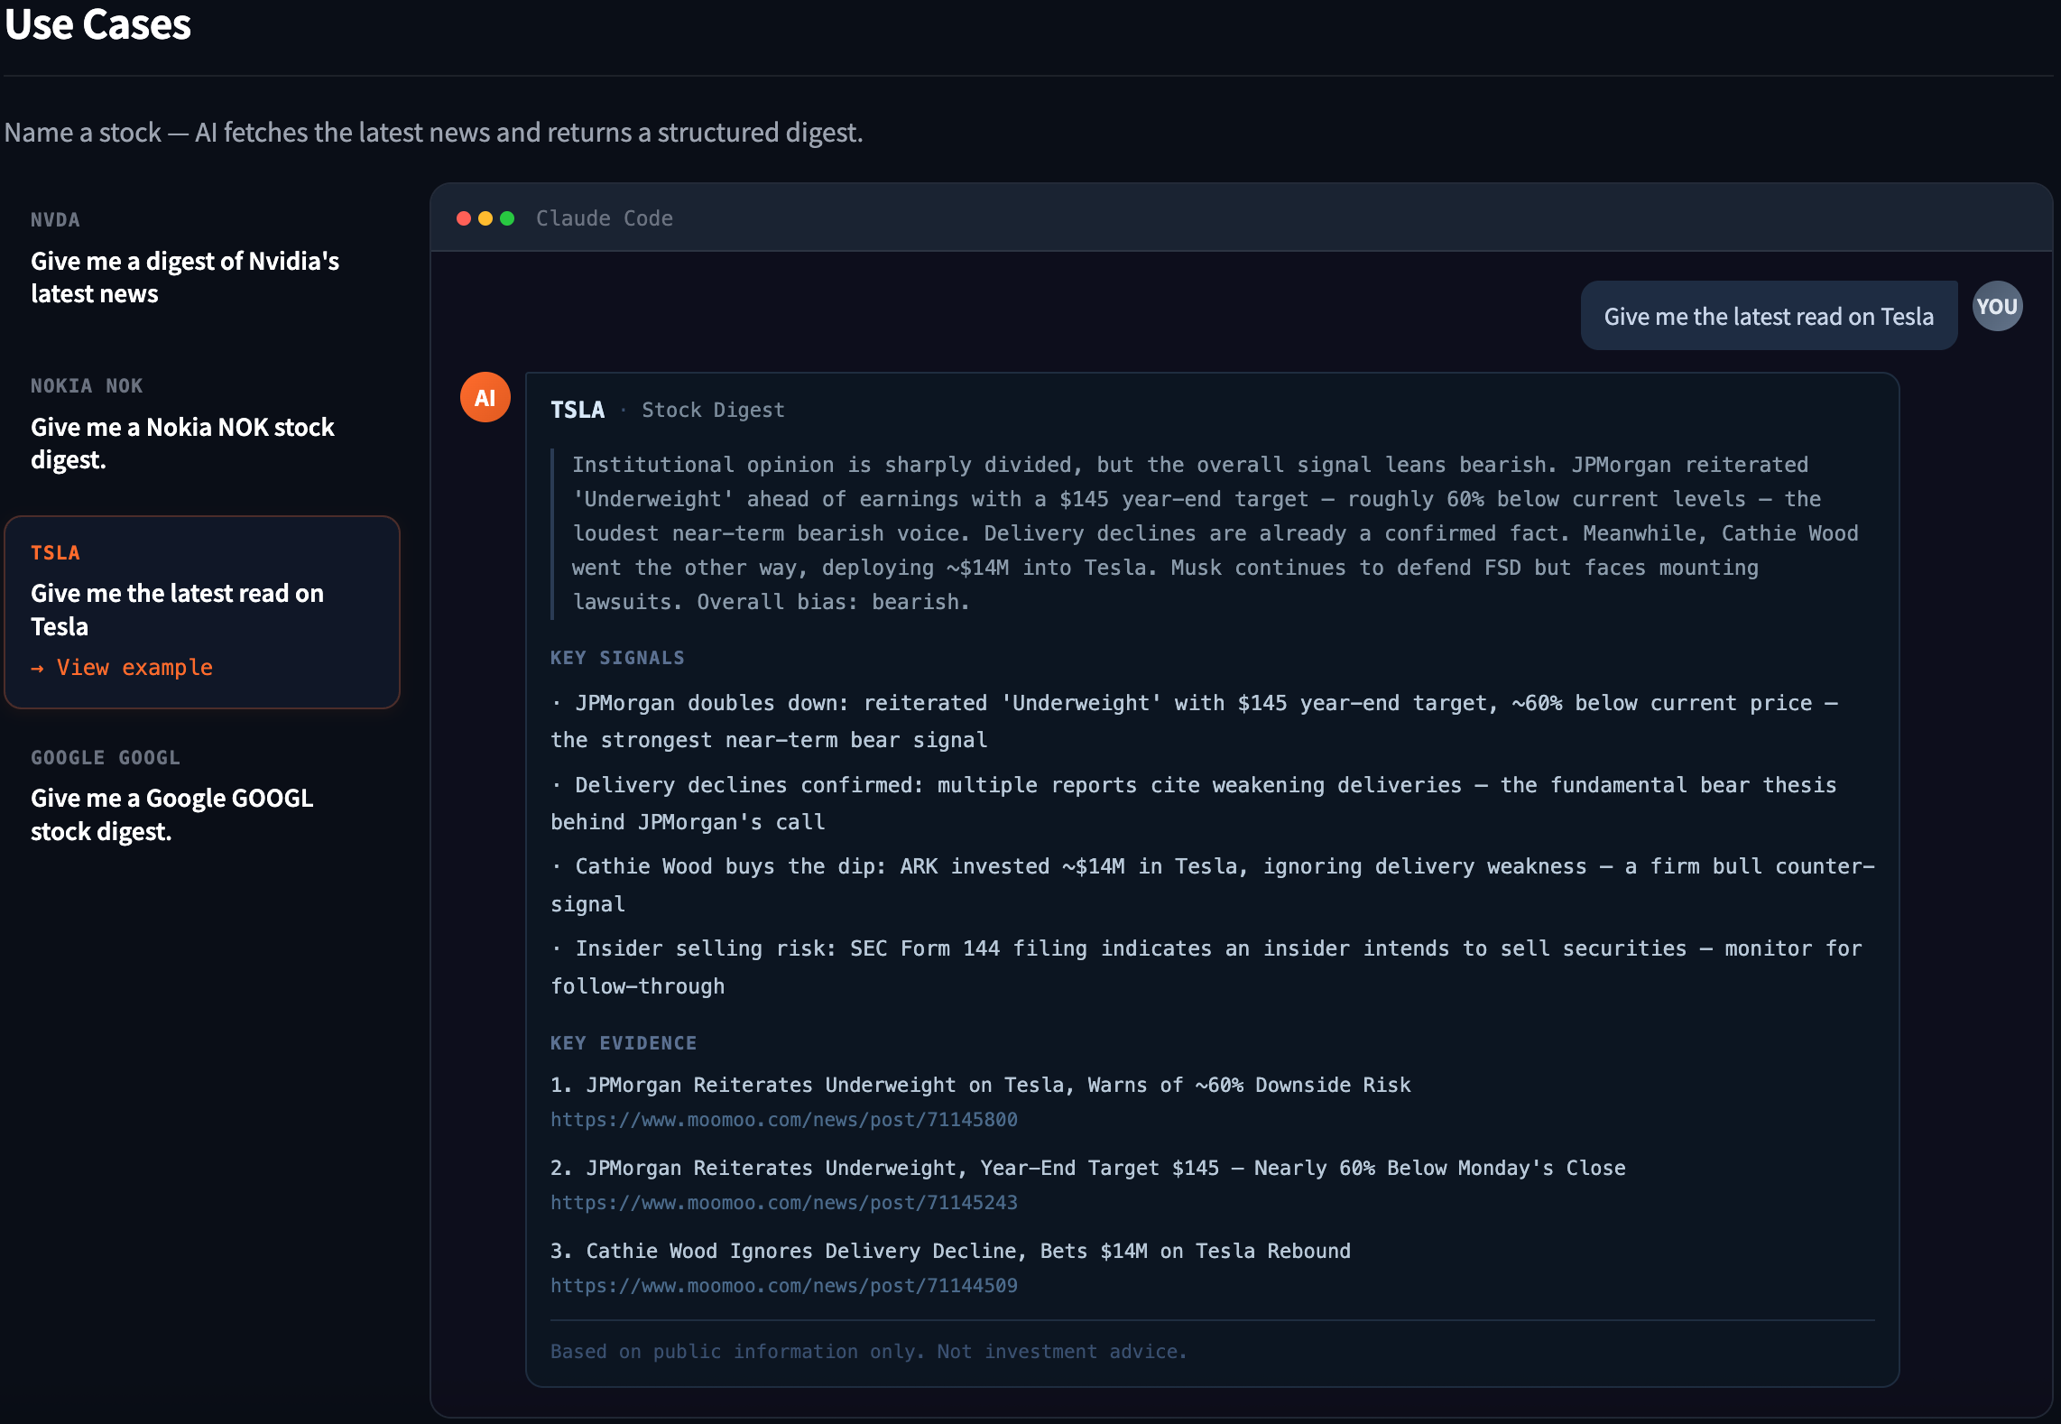
Task: Click the 'Give me the latest read on Tesla' chat bubble
Action: 1769,316
